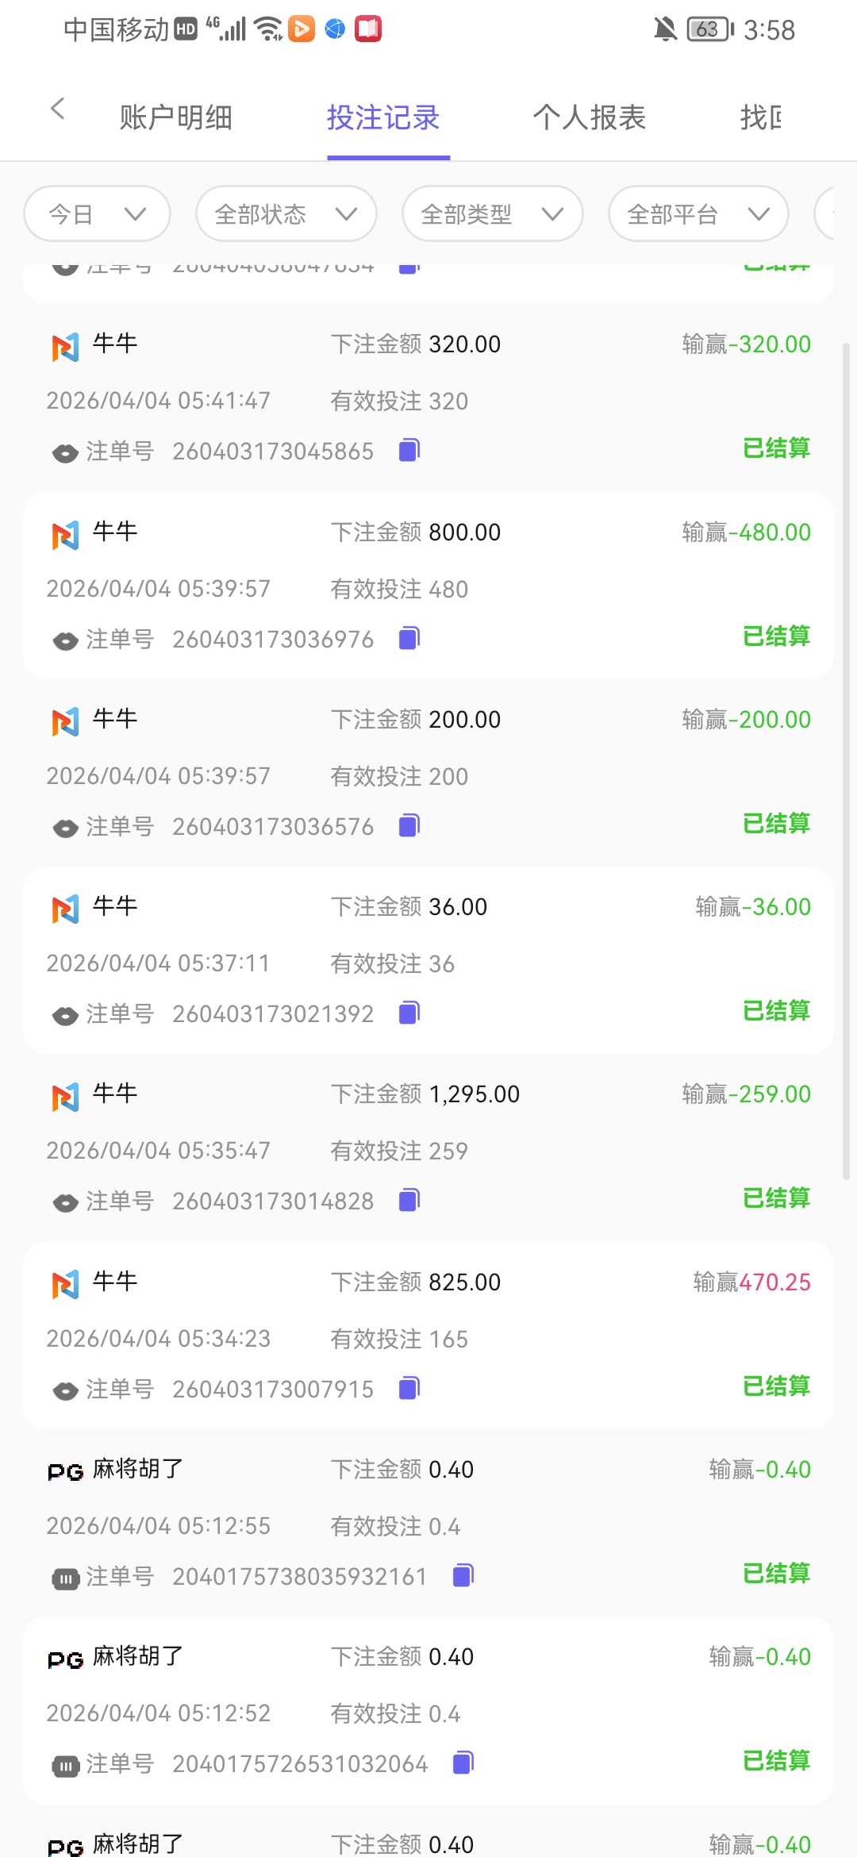The image size is (857, 1857).
Task: Tap 已结算 status on the 825.00 bet
Action: pos(776,1386)
